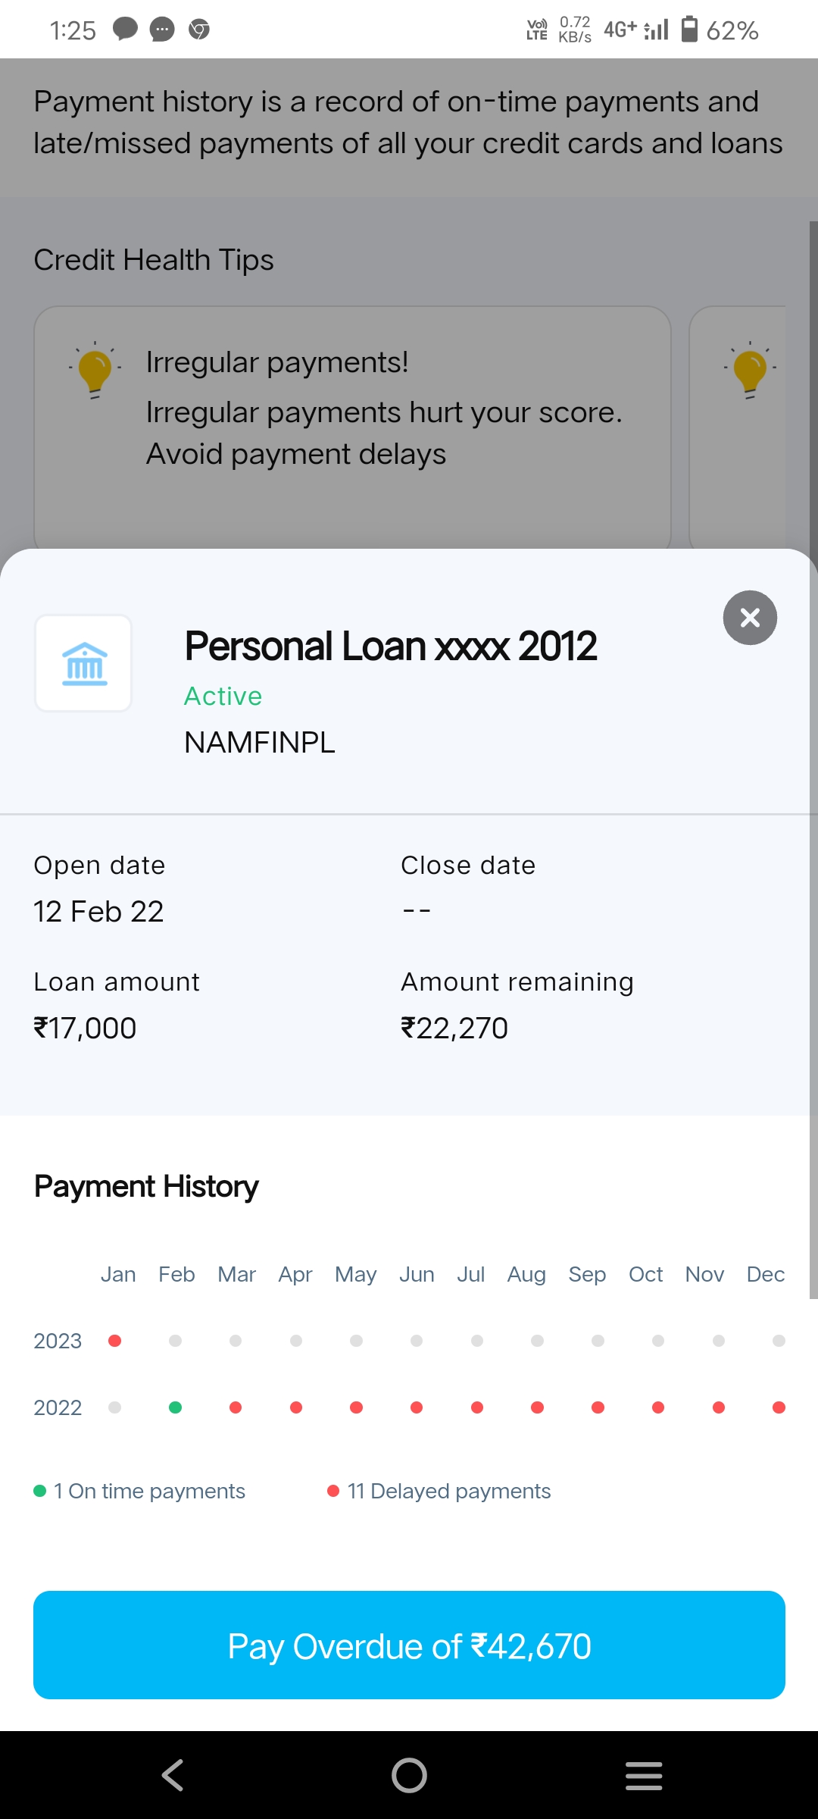818x1819 pixels.
Task: Tap the Chrome icon in status bar
Action: [199, 30]
